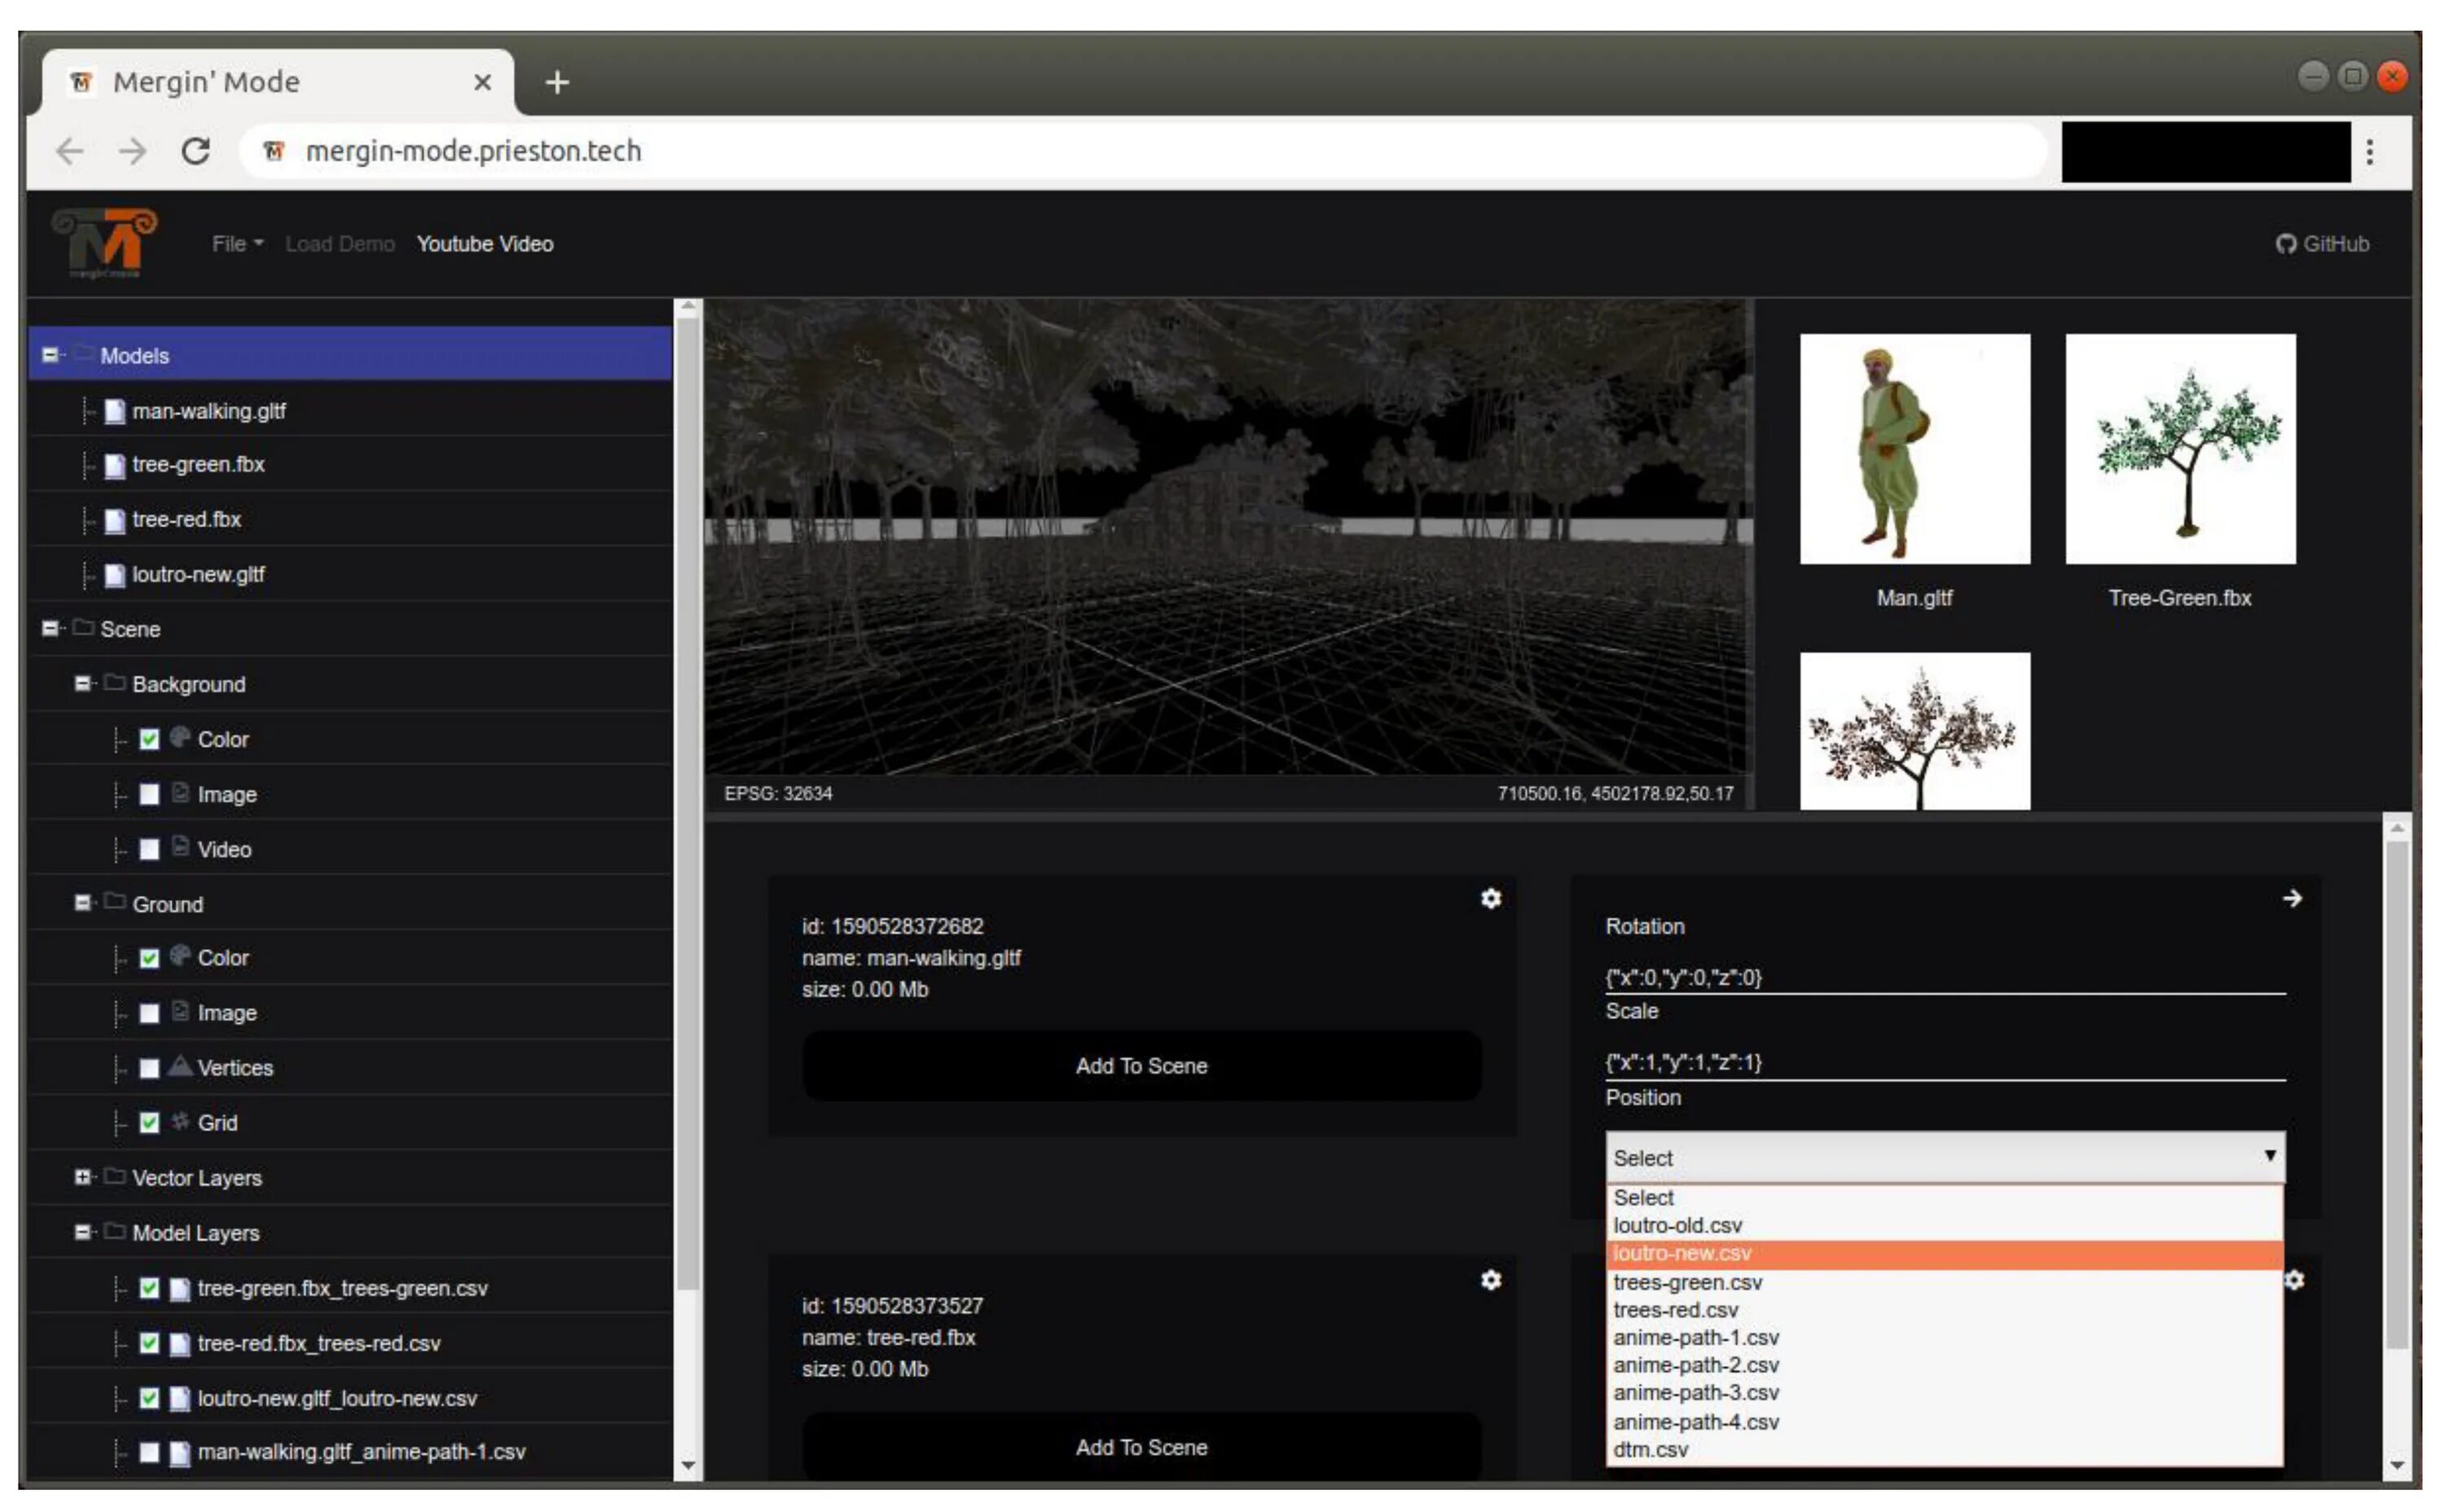Expand the Vector Layers folder

pos(82,1177)
